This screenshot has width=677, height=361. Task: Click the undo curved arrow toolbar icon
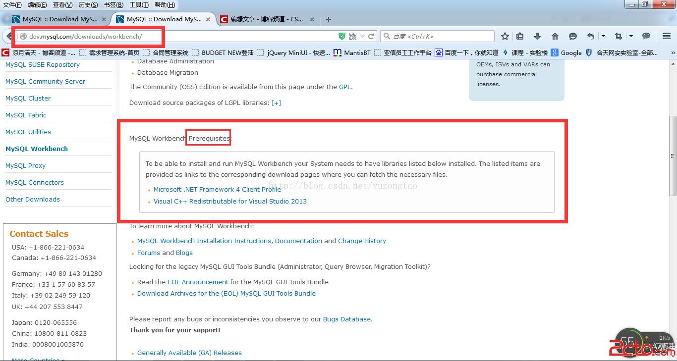[x=590, y=36]
